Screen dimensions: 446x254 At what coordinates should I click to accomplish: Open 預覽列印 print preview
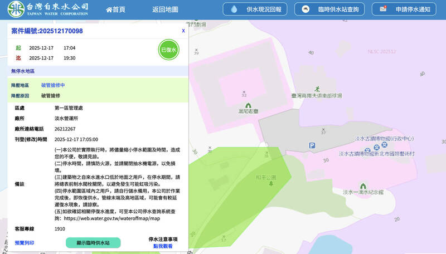[x=25, y=243]
